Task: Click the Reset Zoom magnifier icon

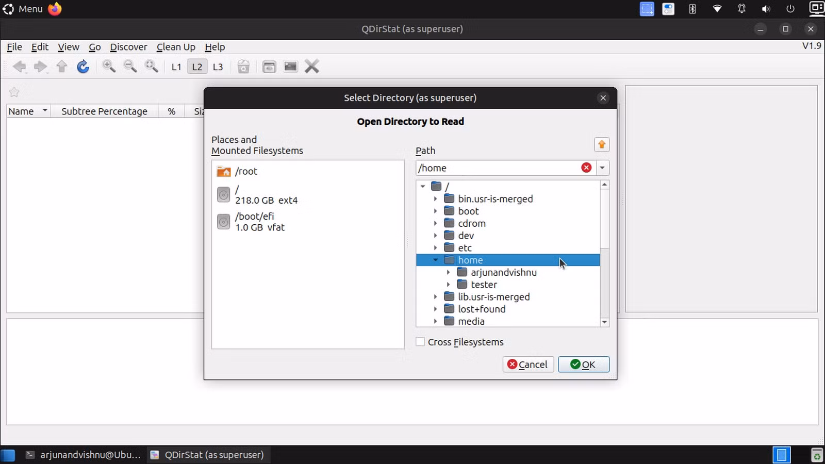Action: [152, 67]
